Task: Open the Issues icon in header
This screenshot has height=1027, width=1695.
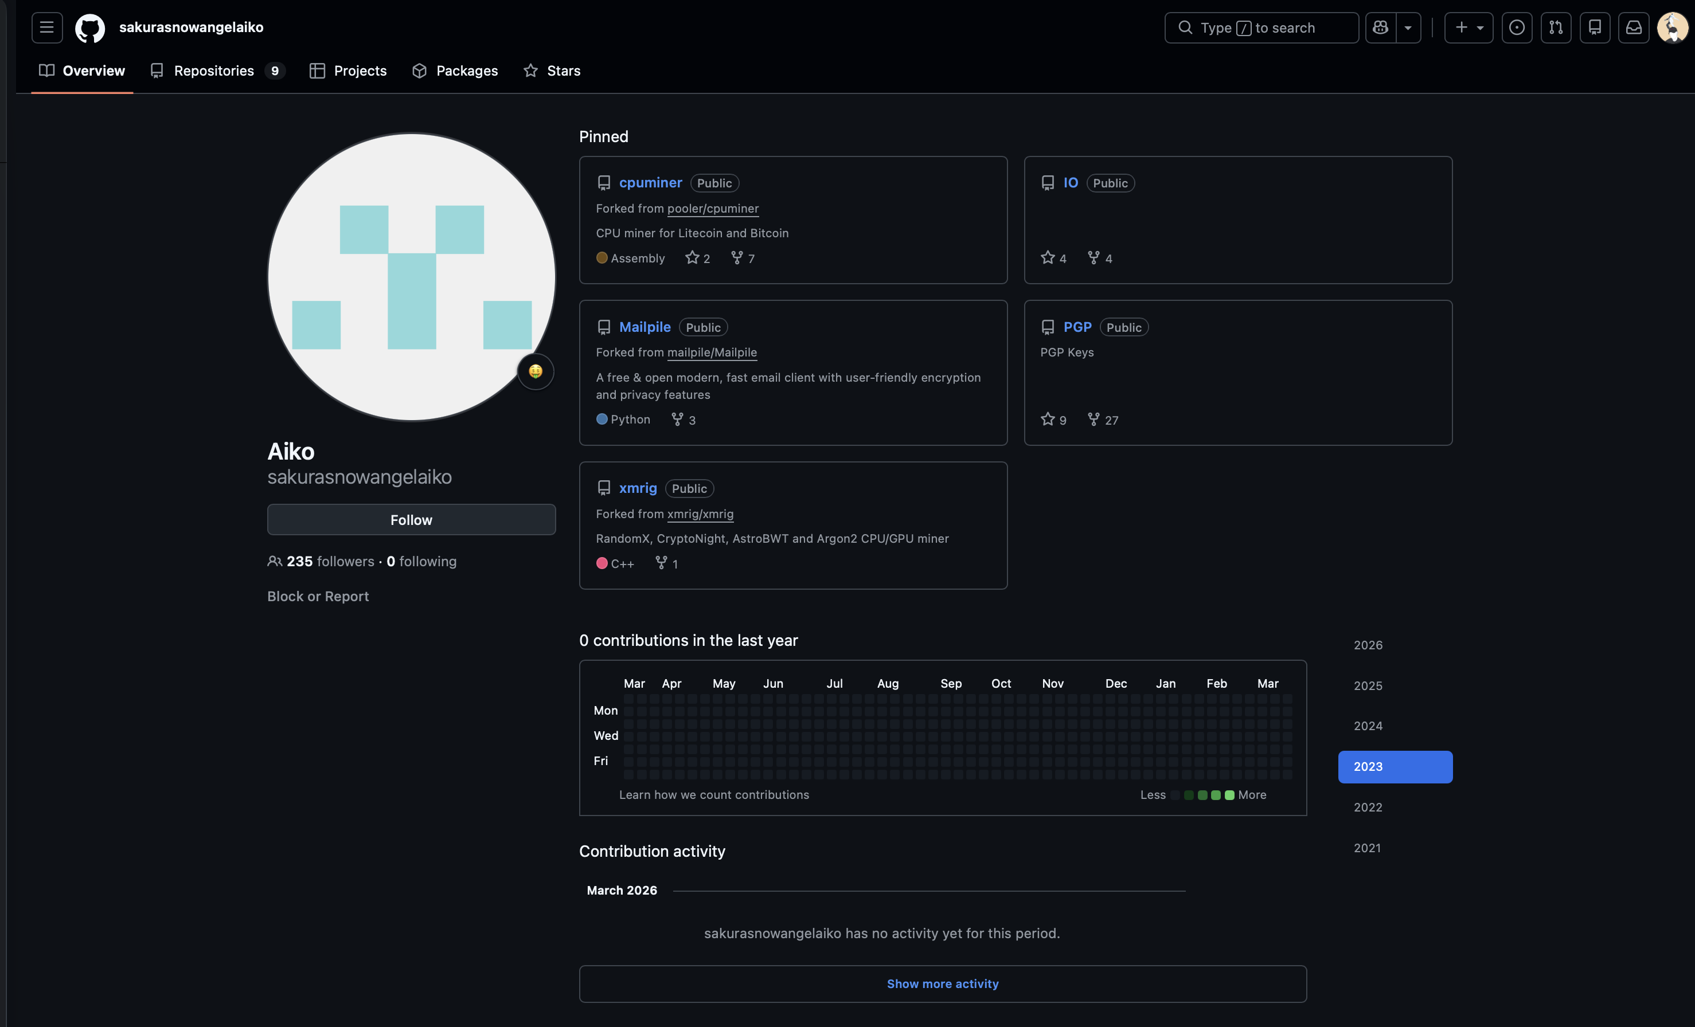Action: [x=1516, y=28]
